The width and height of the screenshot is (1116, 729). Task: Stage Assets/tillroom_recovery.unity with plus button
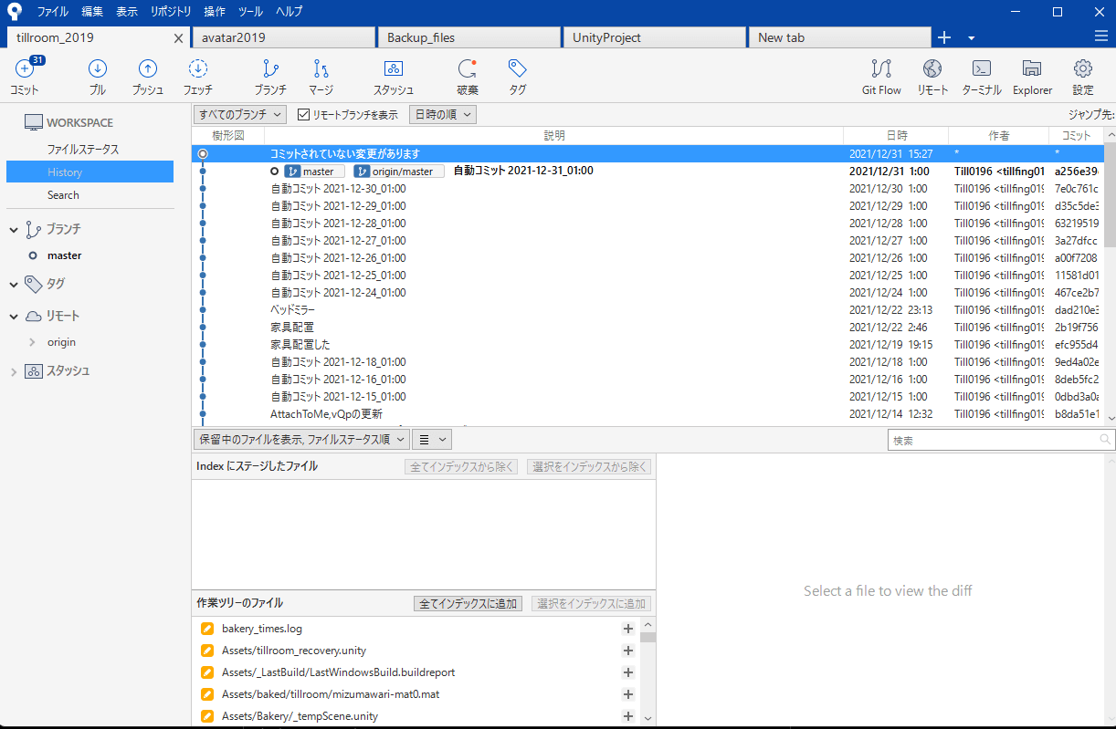[627, 651]
